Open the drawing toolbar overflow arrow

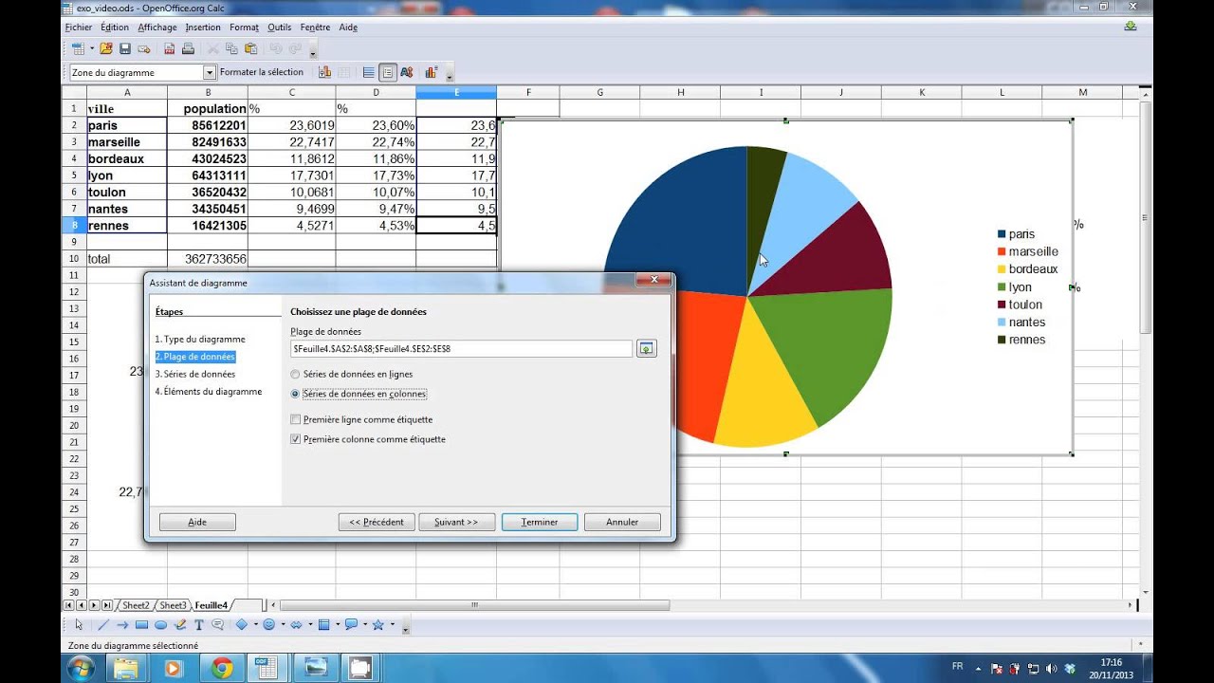[x=406, y=628]
